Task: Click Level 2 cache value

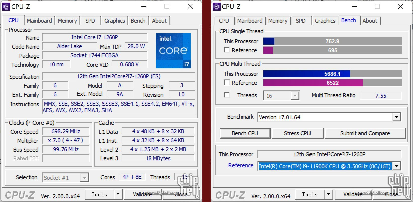Action: tap(158, 149)
